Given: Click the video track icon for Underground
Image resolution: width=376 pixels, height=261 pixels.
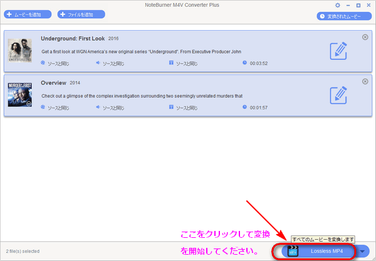Looking at the screenshot, I should [x=43, y=63].
